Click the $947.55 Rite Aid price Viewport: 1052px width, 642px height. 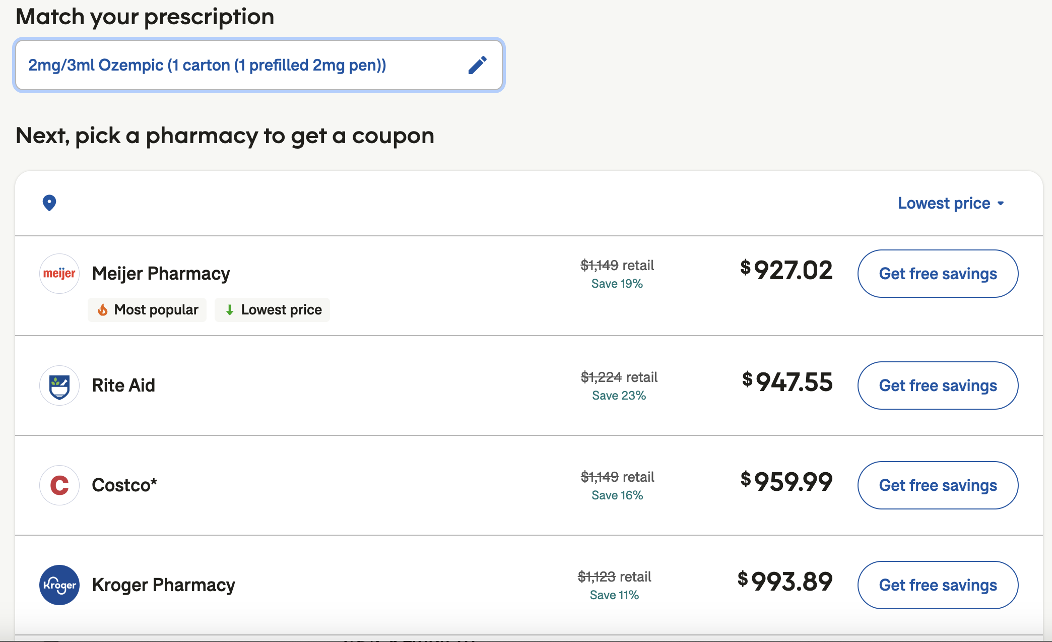pyautogui.click(x=787, y=382)
